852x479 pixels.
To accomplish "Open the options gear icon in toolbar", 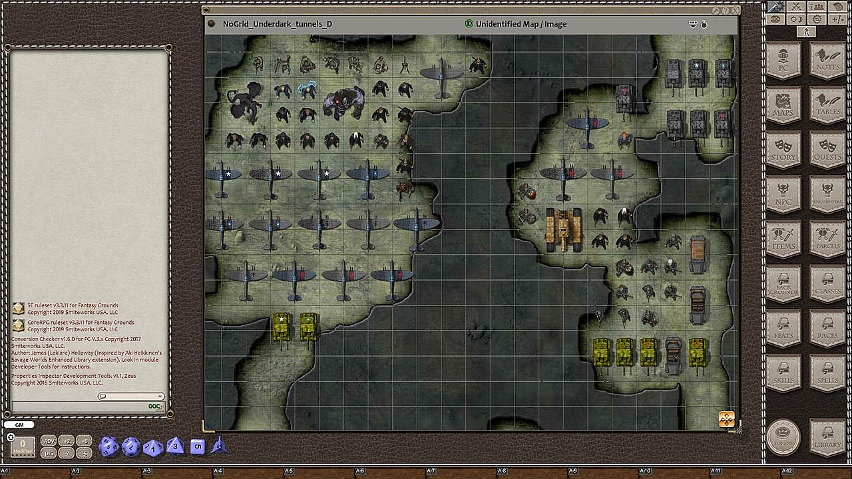I will pos(817,19).
